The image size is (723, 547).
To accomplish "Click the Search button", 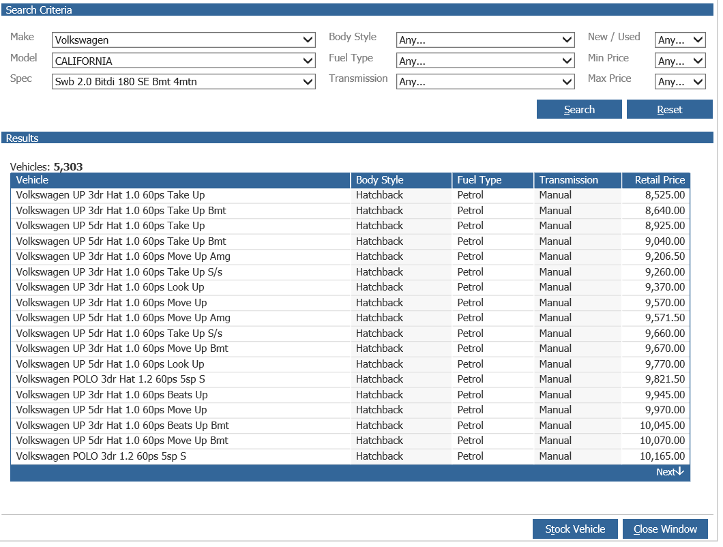I will click(579, 109).
